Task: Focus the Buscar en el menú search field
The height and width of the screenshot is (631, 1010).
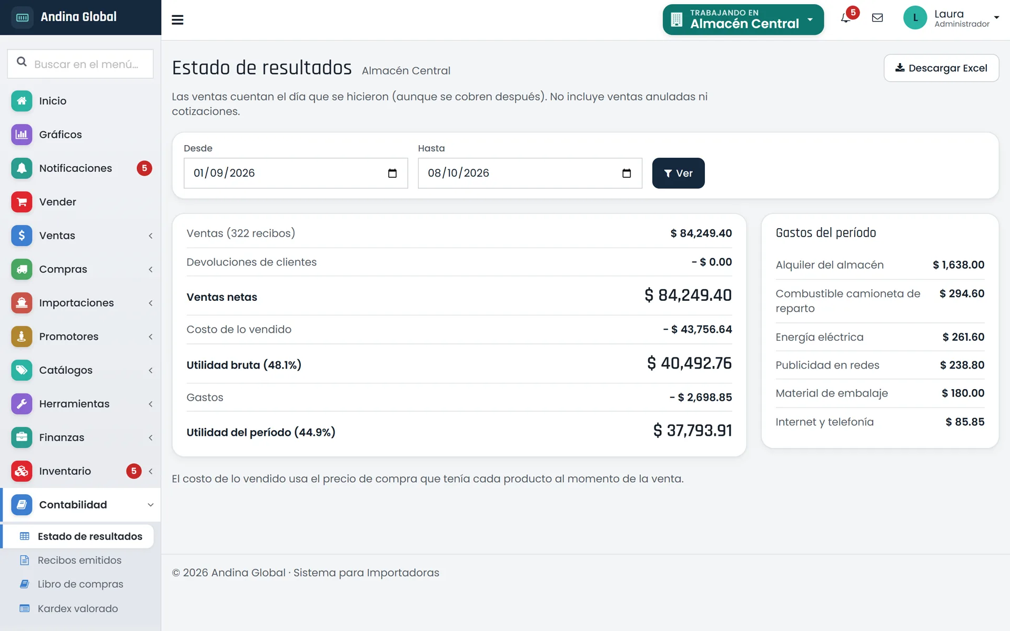Action: [80, 64]
